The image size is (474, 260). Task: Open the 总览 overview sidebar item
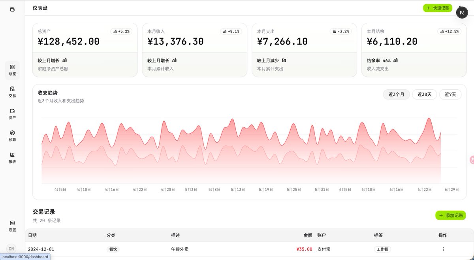pos(12,70)
